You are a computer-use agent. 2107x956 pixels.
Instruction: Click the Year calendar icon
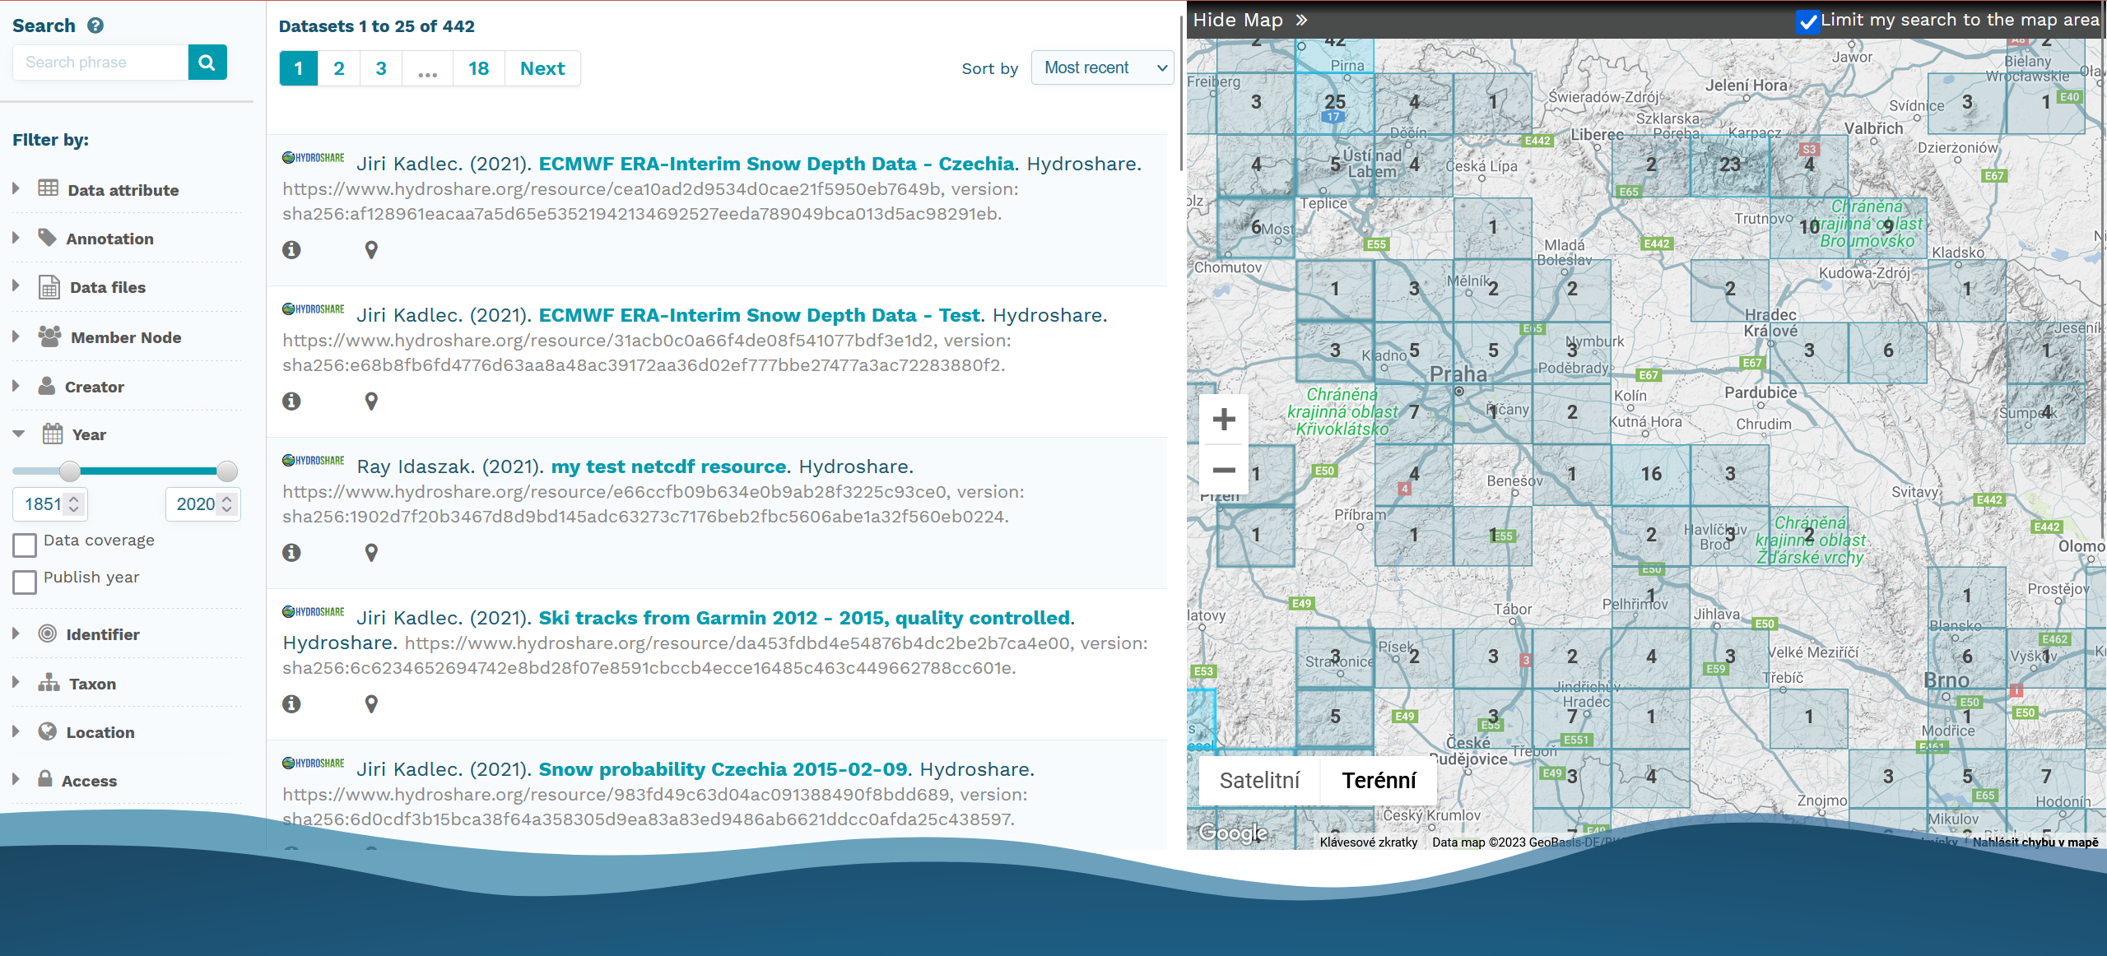click(x=53, y=434)
